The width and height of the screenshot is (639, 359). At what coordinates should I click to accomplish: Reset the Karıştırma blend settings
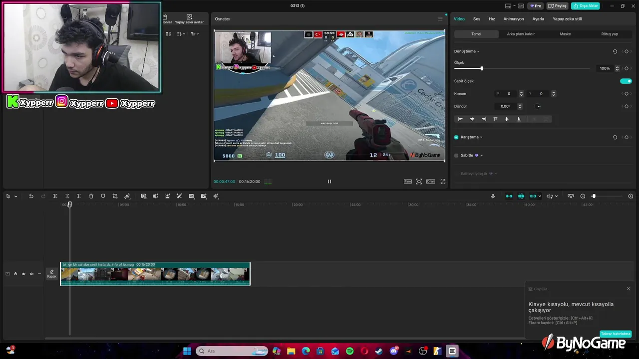(x=615, y=137)
